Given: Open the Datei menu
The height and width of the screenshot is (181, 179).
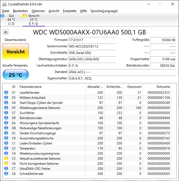Looking at the screenshot, I should click(x=6, y=11).
